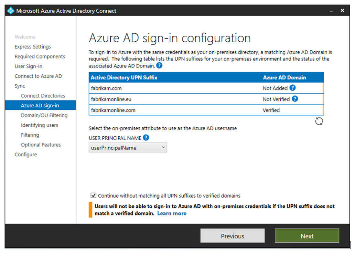355x253 pixels.
Task: Select the Configure step
Action: point(26,155)
